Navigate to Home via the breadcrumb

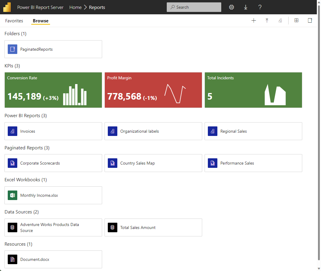point(75,7)
